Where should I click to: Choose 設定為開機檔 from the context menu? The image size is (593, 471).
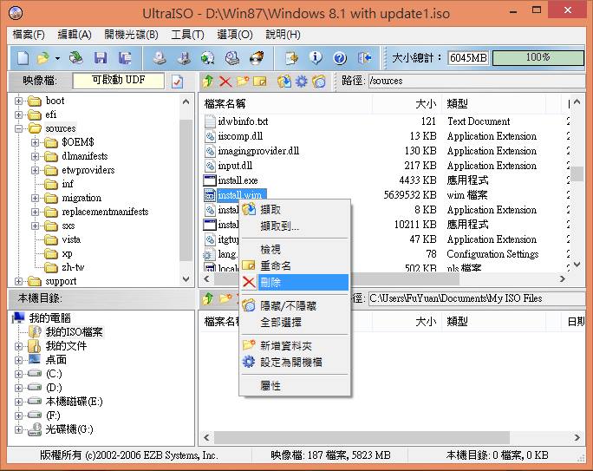pyautogui.click(x=295, y=362)
